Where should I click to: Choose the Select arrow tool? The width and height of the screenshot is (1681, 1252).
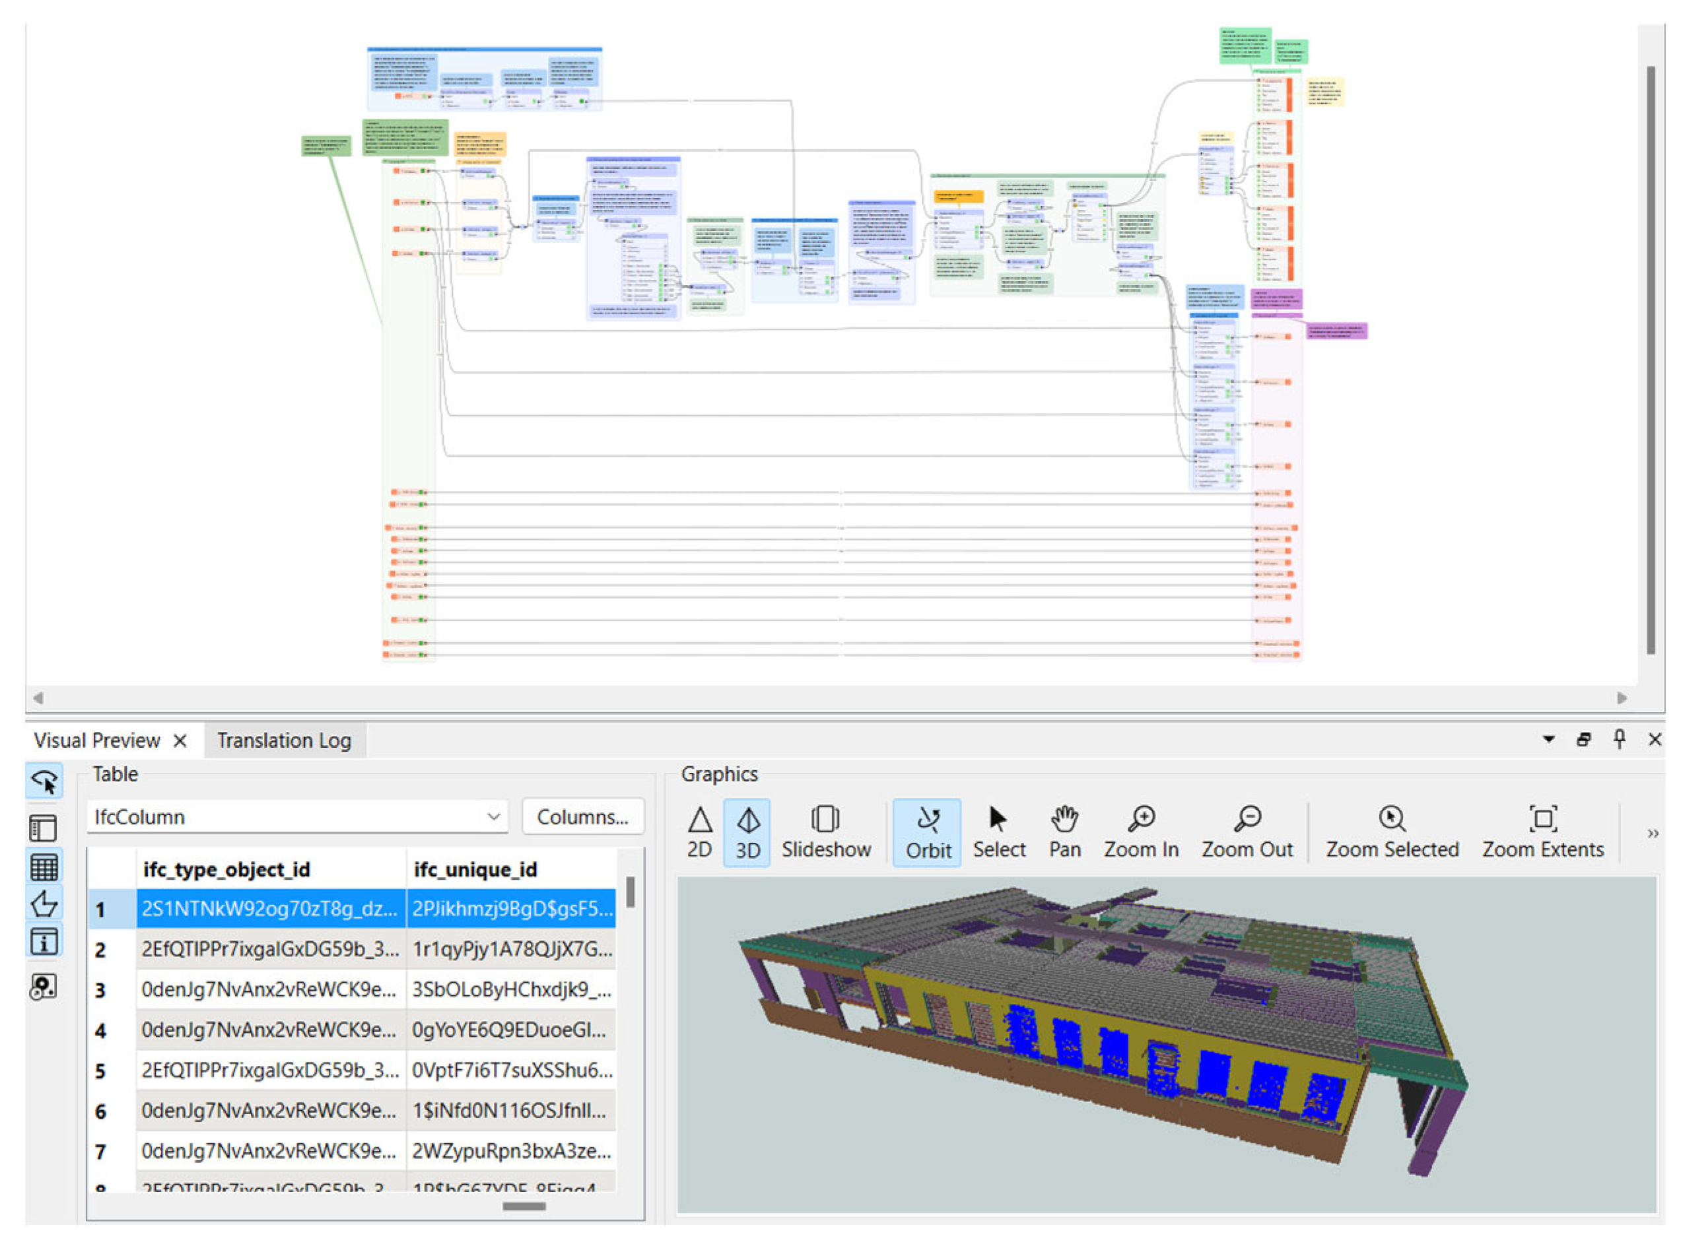pyautogui.click(x=998, y=832)
